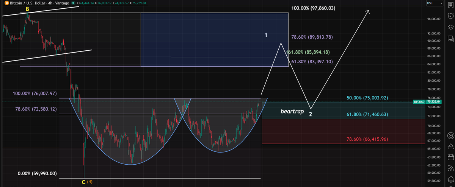Click the 96,000.00 price axis label
Viewport: 455px width, 187px height.
[x=433, y=19]
